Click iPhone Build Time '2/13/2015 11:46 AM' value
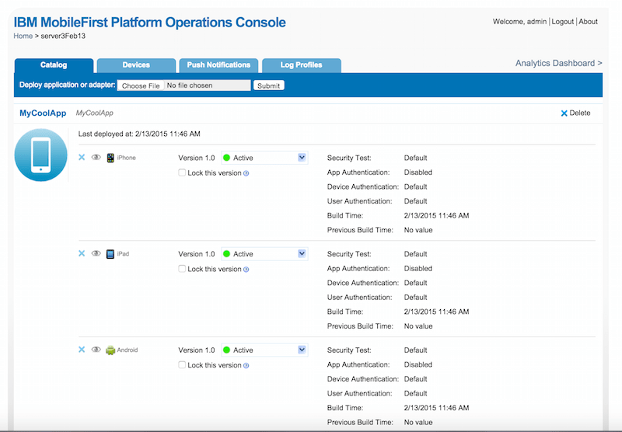Screen dimensions: 622x432 pos(436,215)
